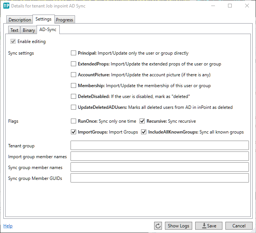Tick the AccountPicture checkbox

click(x=74, y=75)
